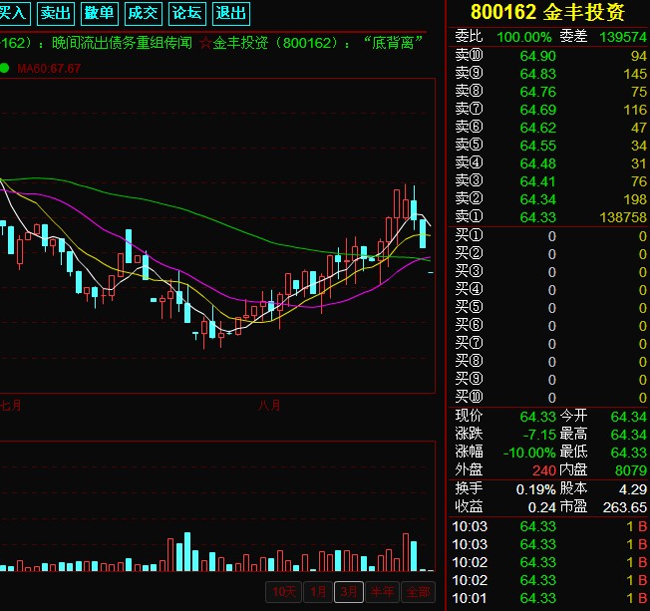
Task: Click stock title 800162 金丰投资
Action: [547, 12]
